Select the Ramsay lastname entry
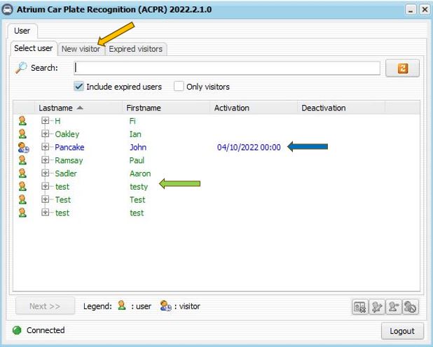 (69, 160)
